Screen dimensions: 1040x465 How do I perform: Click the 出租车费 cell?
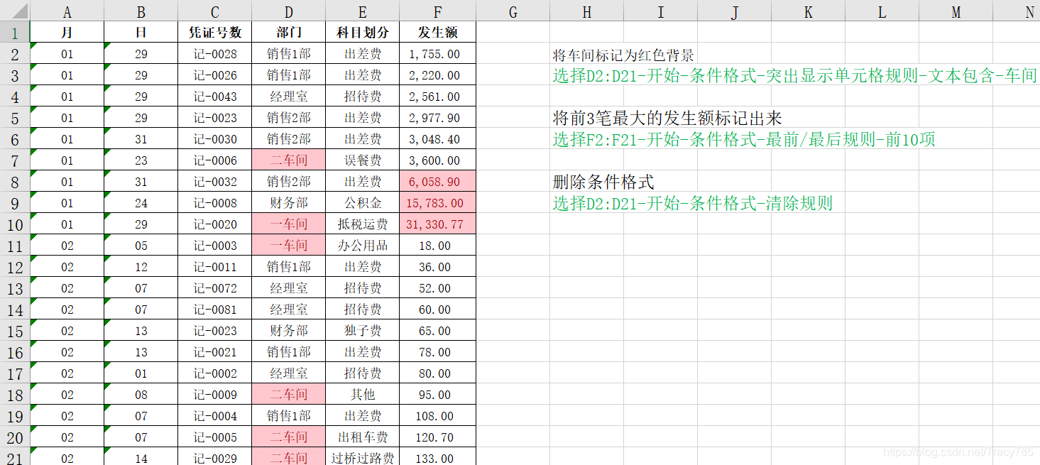(x=362, y=437)
